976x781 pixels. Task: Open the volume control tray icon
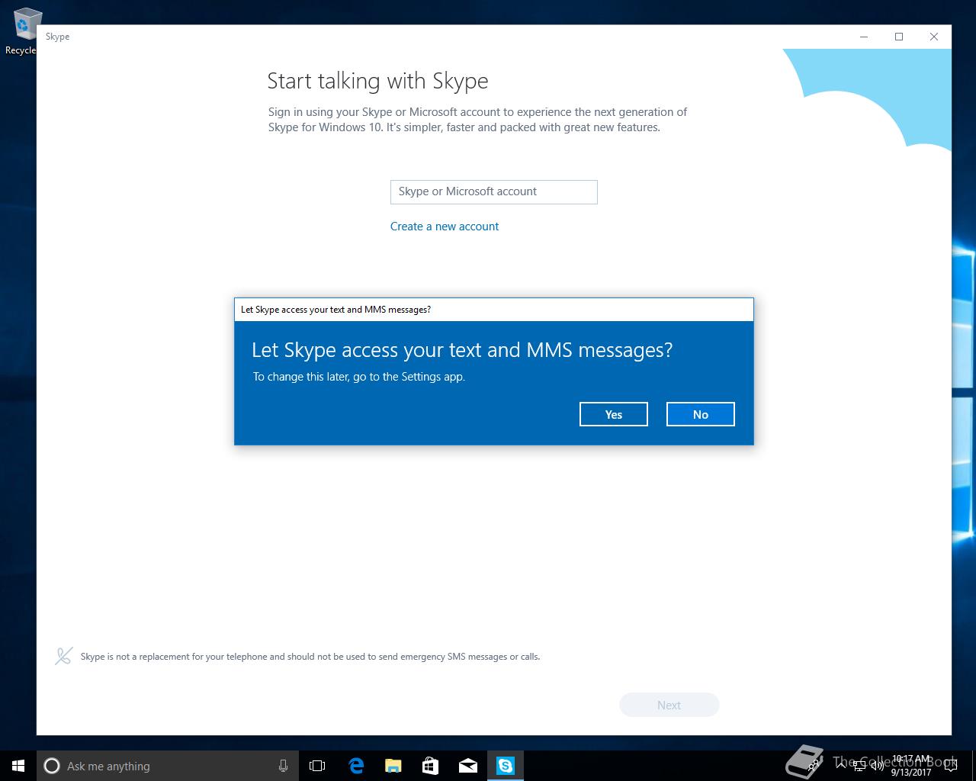(877, 766)
